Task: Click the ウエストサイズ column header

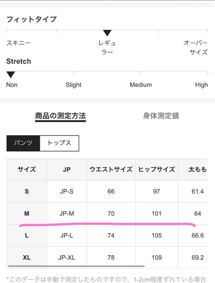Action: (x=111, y=170)
